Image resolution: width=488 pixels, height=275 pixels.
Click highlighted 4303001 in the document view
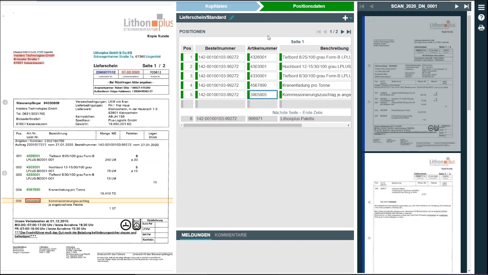pos(33,167)
